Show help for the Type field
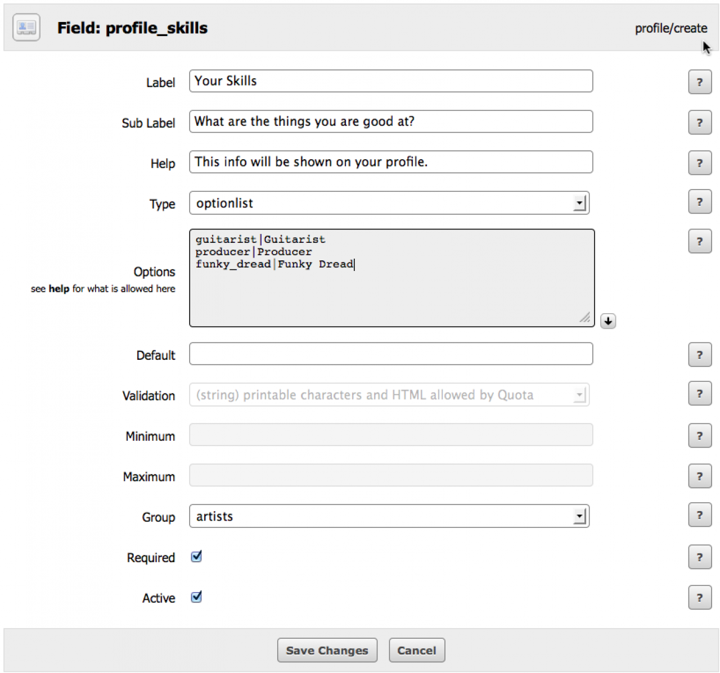Viewport: 720px width, 673px height. pyautogui.click(x=700, y=202)
